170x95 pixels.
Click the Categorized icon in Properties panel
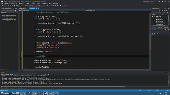[x=152, y=34]
